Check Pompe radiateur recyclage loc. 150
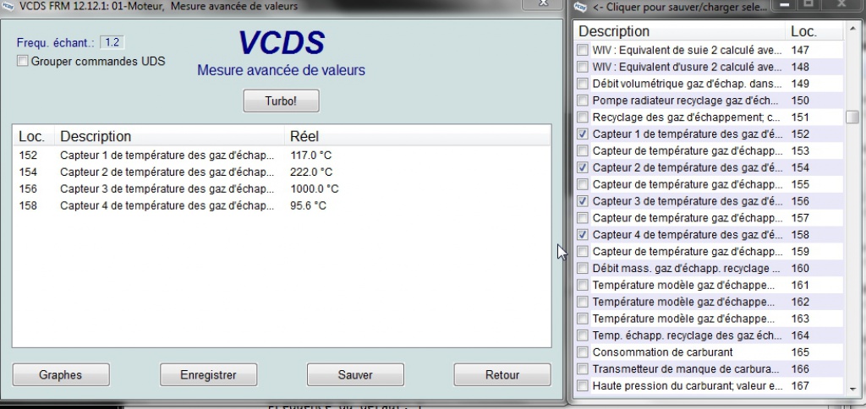 583,101
